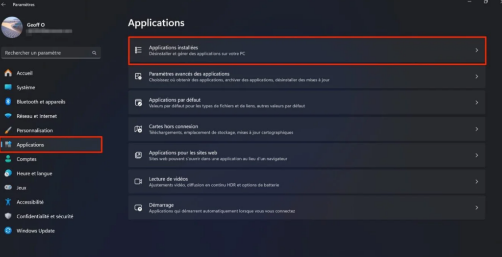Expand the Démarrage row chevron

477,208
